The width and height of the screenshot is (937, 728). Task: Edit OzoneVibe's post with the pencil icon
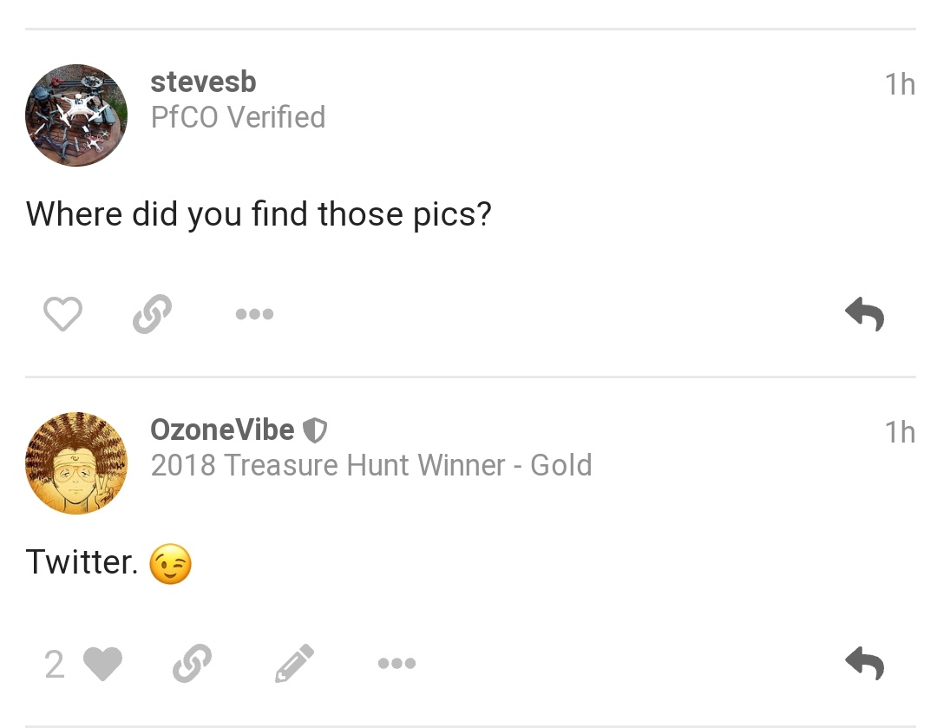tap(294, 664)
